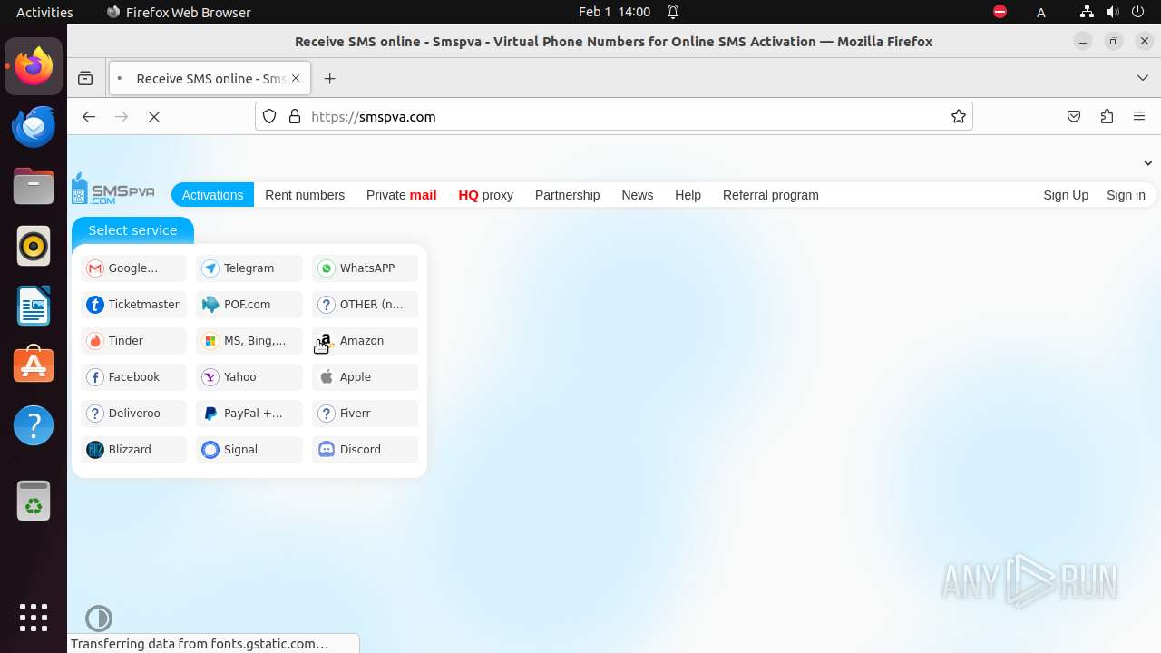The height and width of the screenshot is (653, 1161).
Task: Click the Sign Up link
Action: 1066,195
